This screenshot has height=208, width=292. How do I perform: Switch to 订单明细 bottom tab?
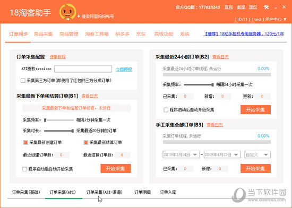click(142, 192)
